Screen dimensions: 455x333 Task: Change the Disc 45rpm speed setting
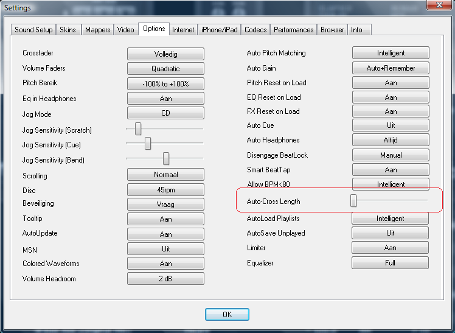click(x=165, y=190)
